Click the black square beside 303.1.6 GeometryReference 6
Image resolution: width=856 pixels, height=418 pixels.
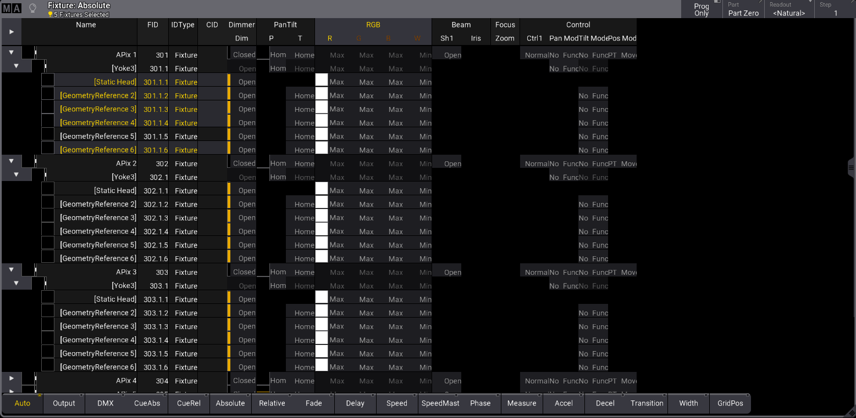(x=48, y=365)
